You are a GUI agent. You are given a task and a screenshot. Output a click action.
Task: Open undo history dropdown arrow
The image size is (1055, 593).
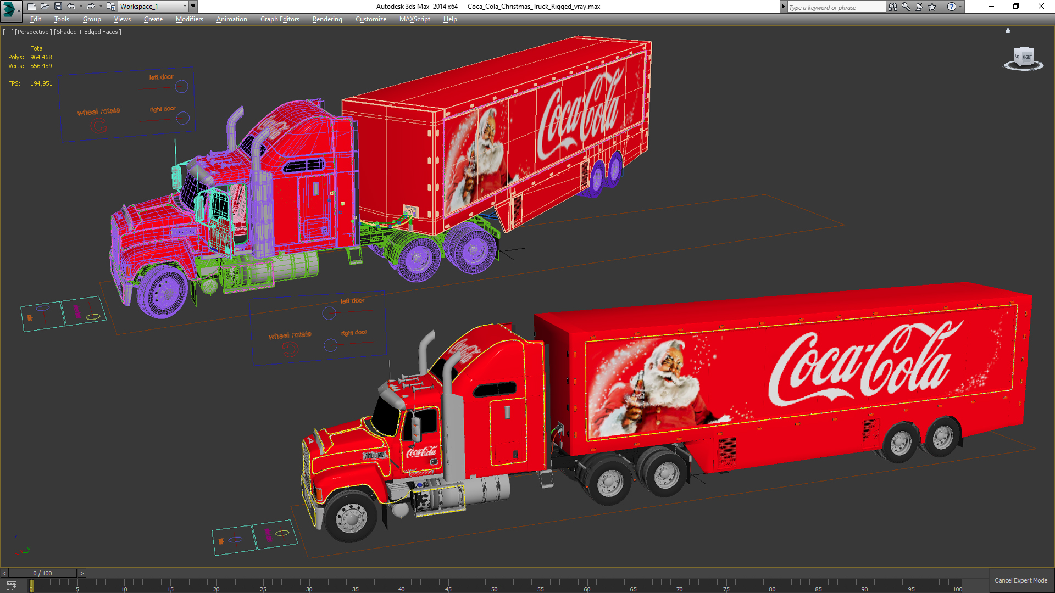81,7
